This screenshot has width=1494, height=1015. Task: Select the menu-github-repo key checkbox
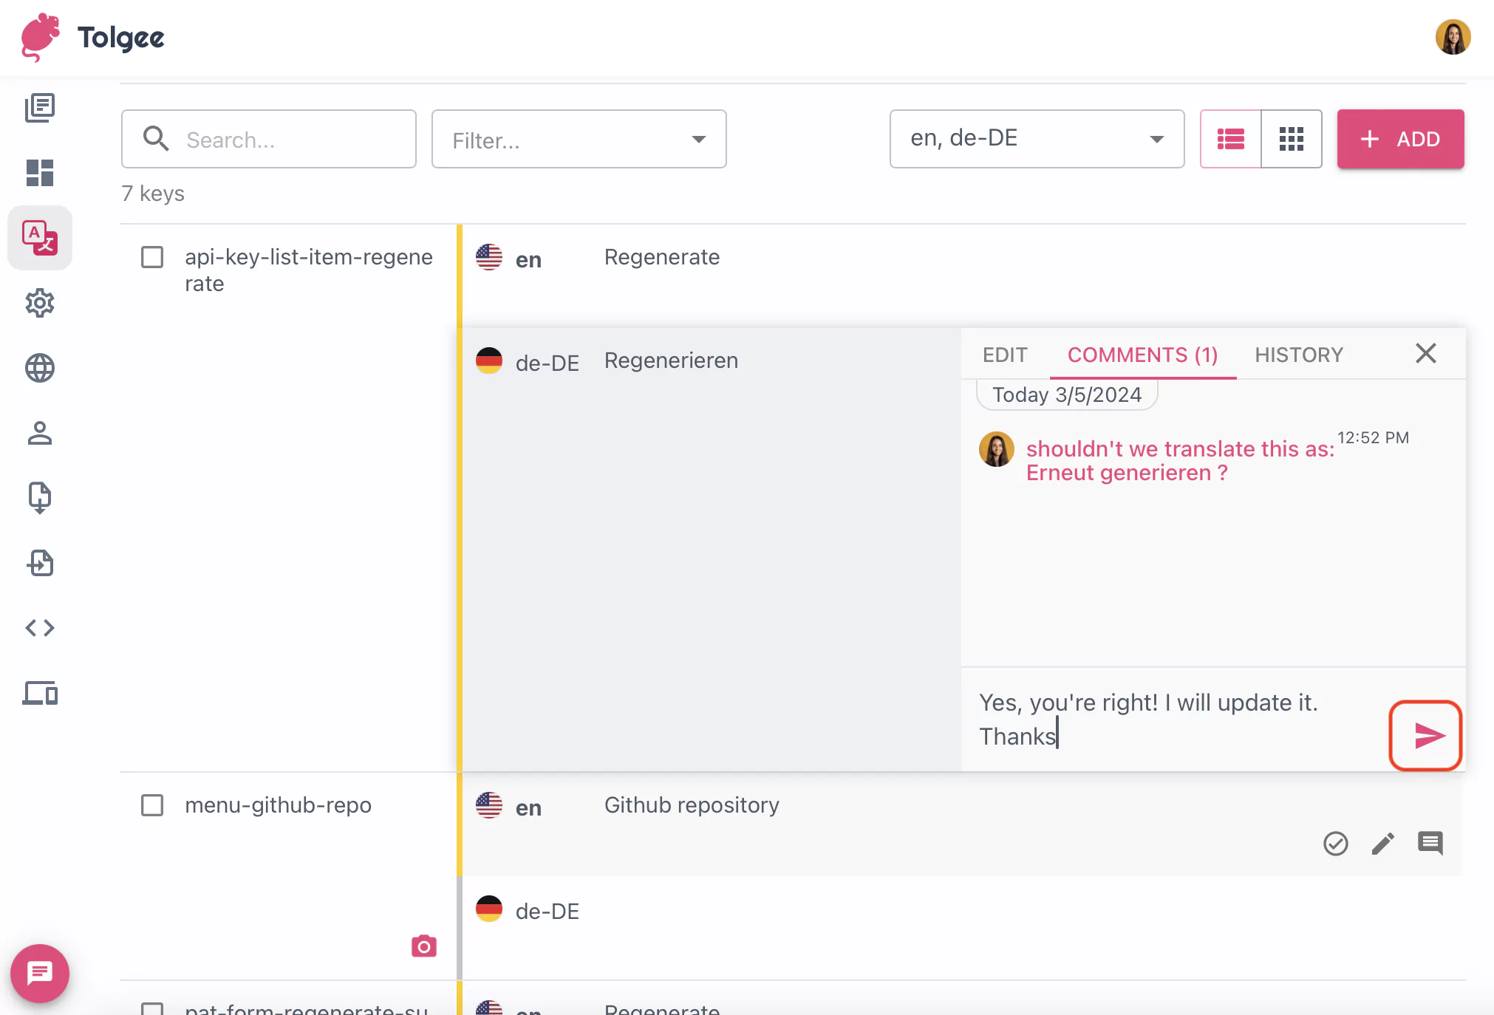coord(152,805)
